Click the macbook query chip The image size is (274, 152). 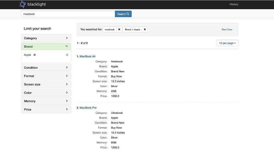(x=109, y=29)
